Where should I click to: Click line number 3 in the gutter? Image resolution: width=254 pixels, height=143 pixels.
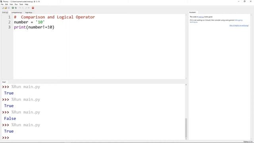point(9,27)
